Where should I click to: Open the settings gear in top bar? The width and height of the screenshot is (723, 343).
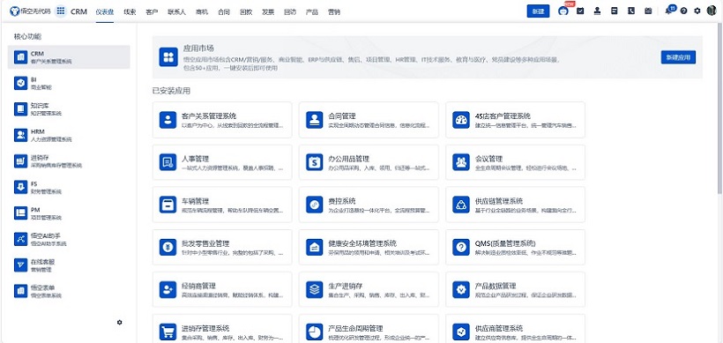pos(697,11)
